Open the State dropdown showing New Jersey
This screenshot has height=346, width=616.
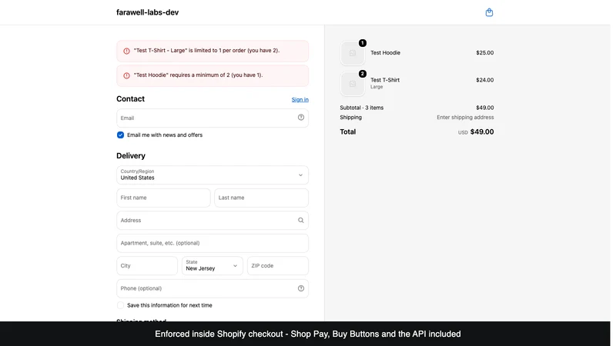[213, 265]
